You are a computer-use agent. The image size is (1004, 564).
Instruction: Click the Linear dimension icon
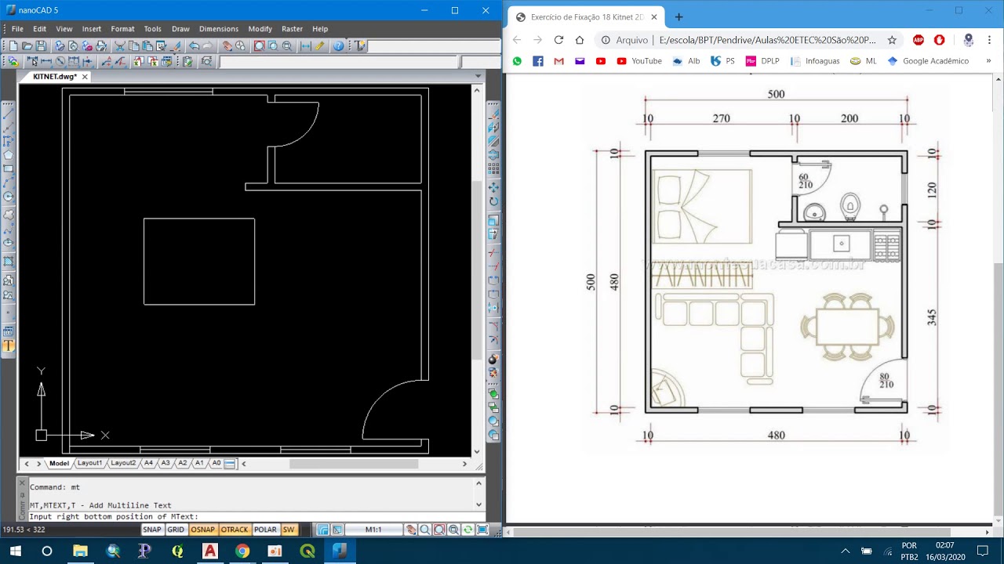[x=46, y=61]
